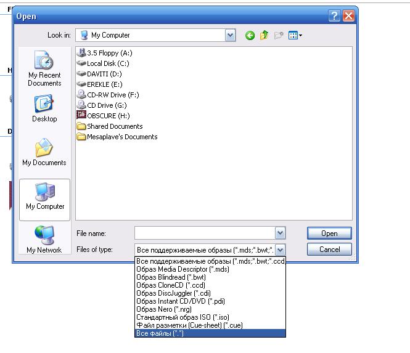The image size is (410, 353).
Task: Select the EREKLE (E:) drive
Action: pyautogui.click(x=100, y=84)
